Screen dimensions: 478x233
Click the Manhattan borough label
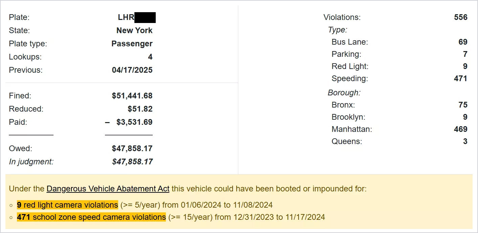pos(351,129)
